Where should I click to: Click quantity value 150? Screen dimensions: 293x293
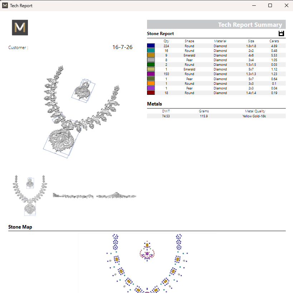click(166, 74)
